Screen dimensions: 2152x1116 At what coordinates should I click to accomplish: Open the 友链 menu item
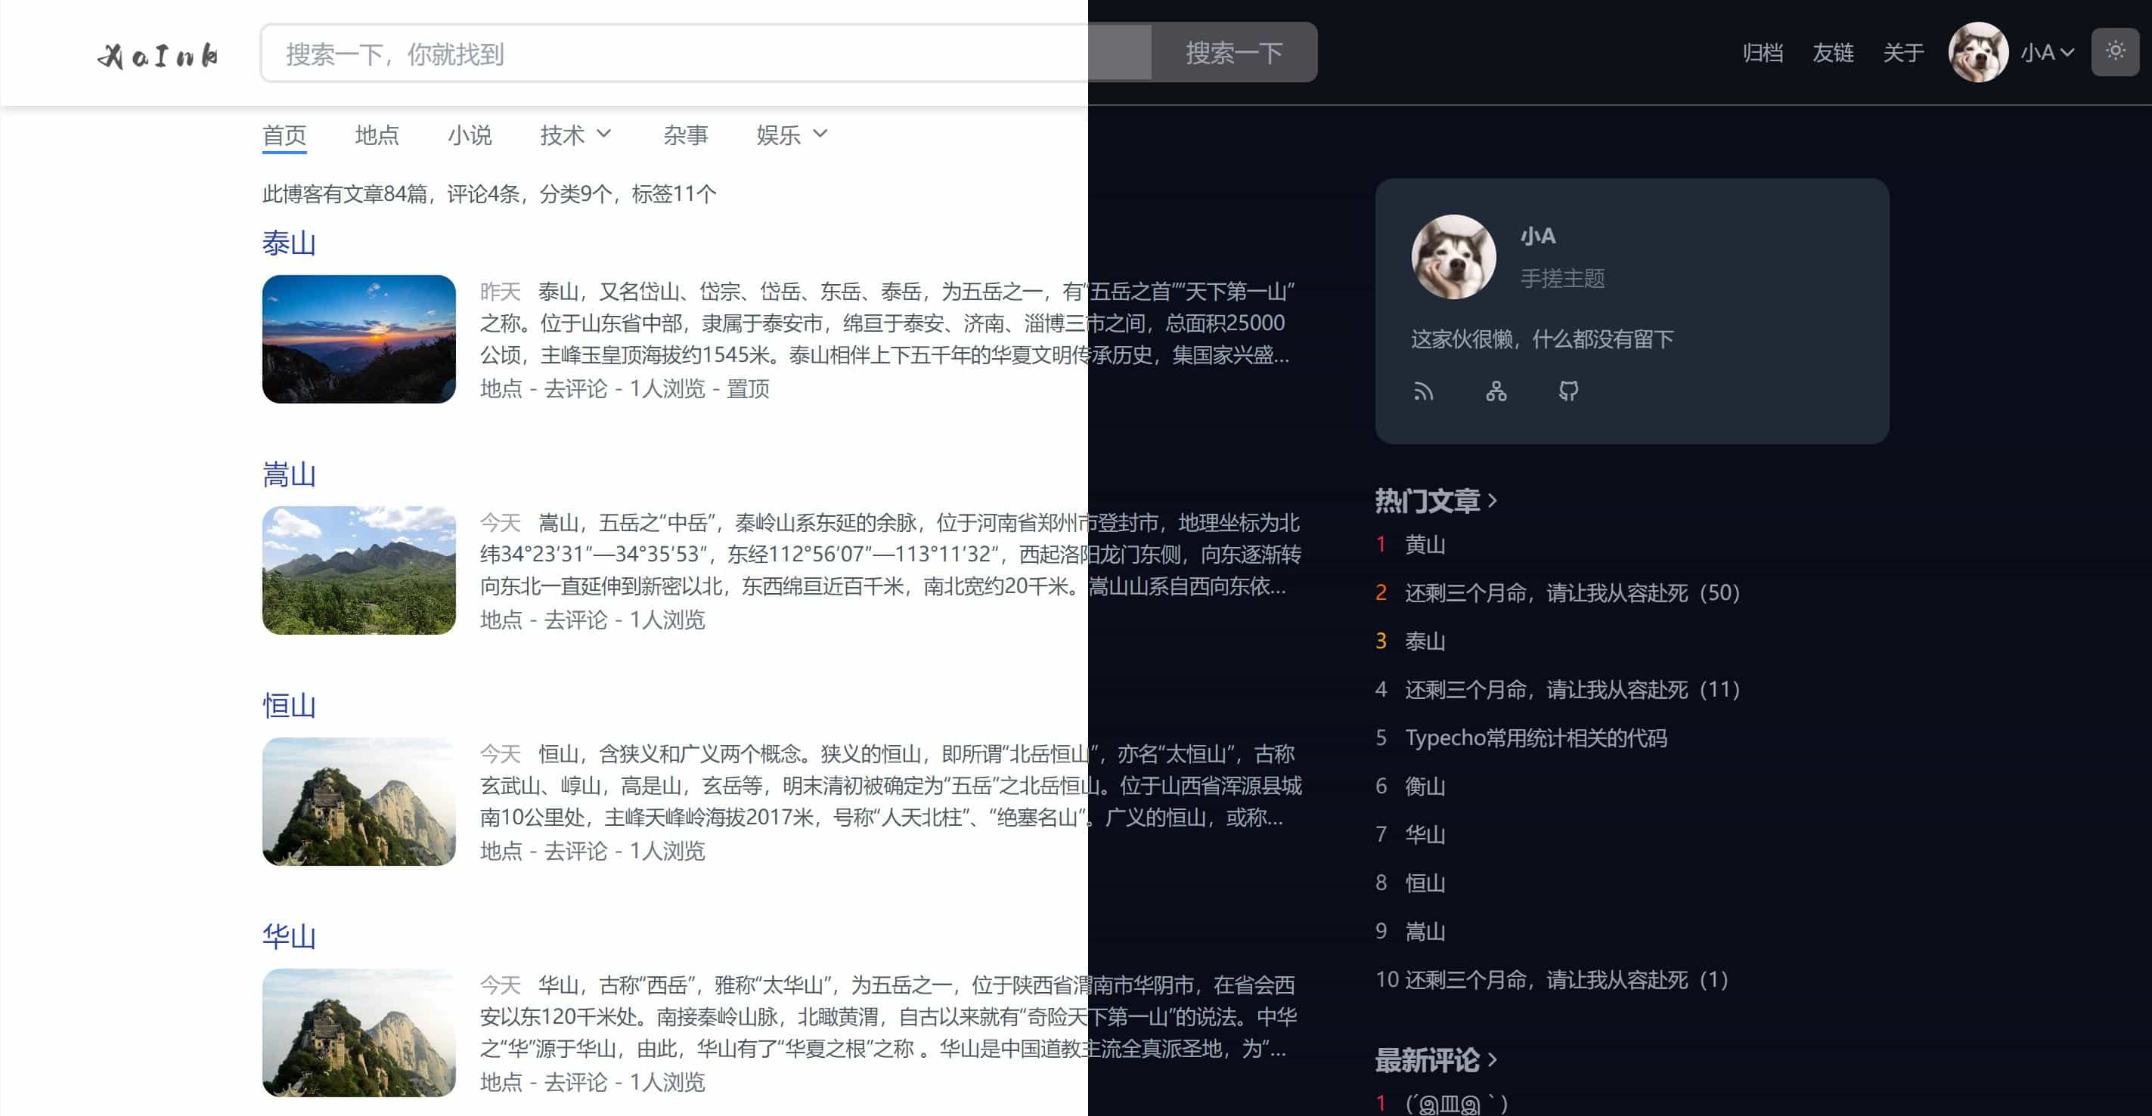pyautogui.click(x=1834, y=53)
